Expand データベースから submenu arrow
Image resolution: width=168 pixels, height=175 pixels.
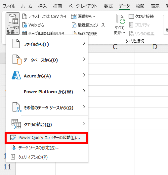point(84,59)
